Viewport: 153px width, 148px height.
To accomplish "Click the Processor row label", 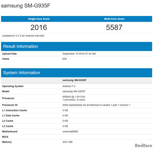I will coord(8,98).
